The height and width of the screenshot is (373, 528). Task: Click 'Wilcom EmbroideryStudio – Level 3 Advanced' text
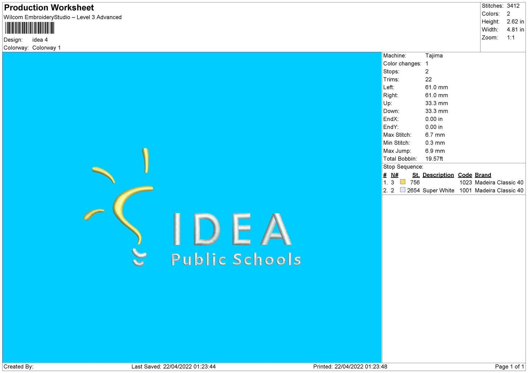(62, 17)
